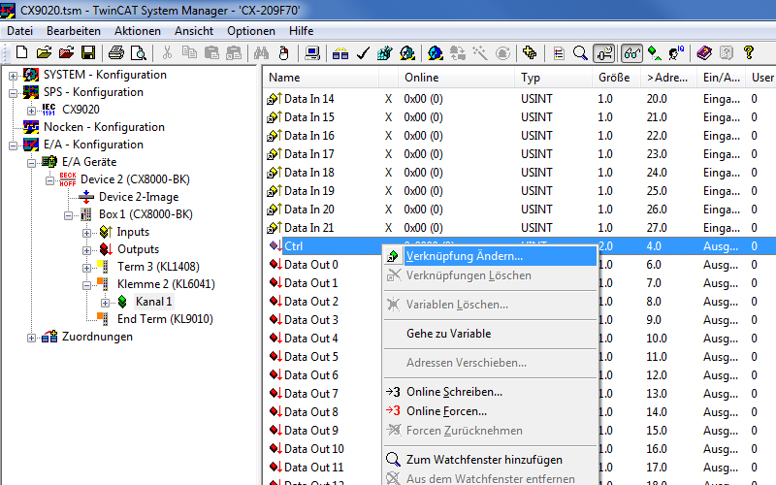Image resolution: width=776 pixels, height=485 pixels.
Task: Expand the CX9020 PLC project node
Action: (31, 111)
